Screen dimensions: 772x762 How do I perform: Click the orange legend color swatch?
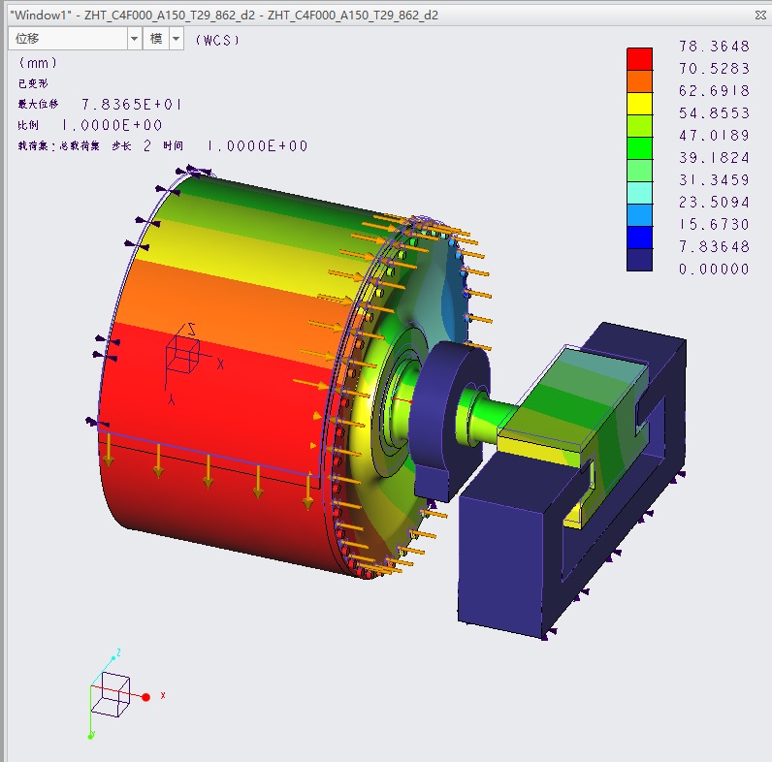[x=639, y=81]
